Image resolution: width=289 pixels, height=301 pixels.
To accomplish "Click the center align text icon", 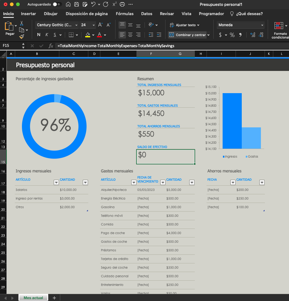I will pyautogui.click(x=130, y=35).
